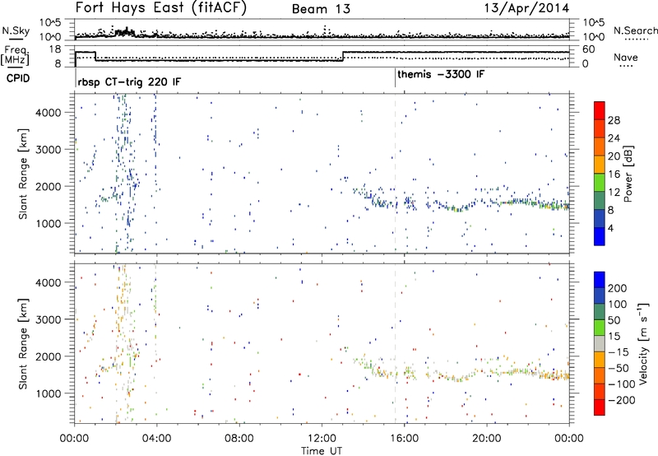Click the 'N.Search' legend label
Image resolution: width=658 pixels, height=456 pixels.
click(635, 30)
